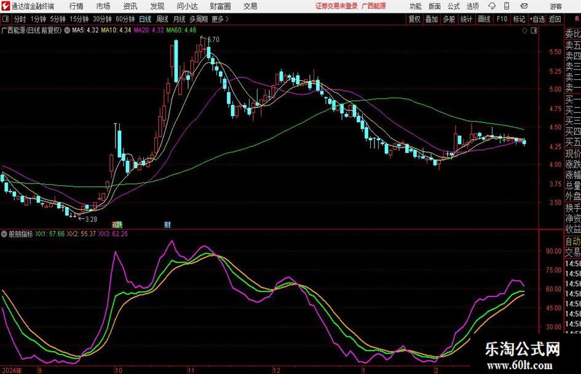Click the MA10: 4.34 label
Screen dimensions: 581x374
click(x=116, y=30)
